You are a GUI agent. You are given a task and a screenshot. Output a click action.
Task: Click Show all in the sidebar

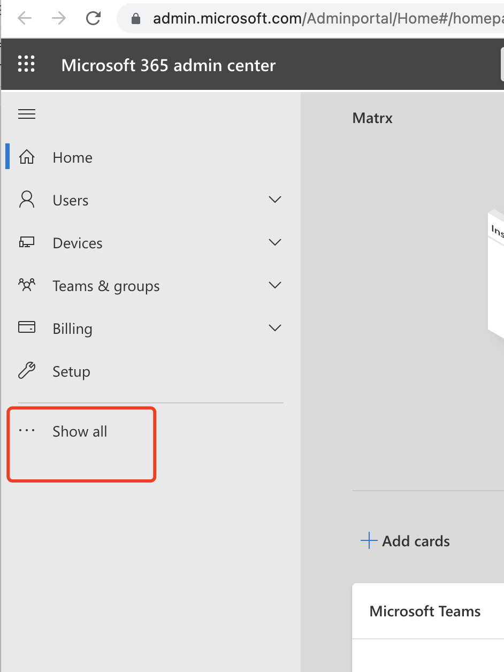point(80,431)
